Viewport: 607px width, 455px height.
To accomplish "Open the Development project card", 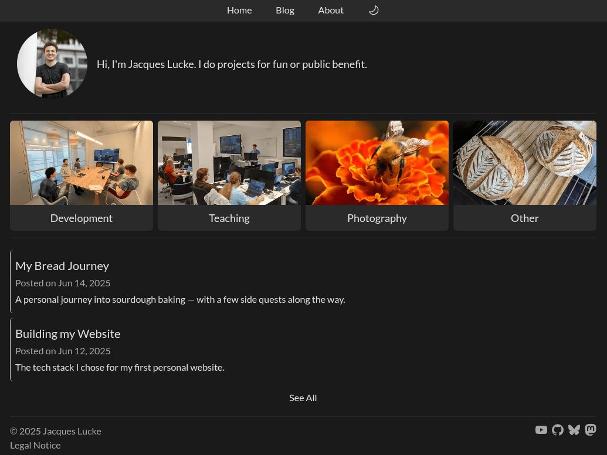I will [82, 175].
